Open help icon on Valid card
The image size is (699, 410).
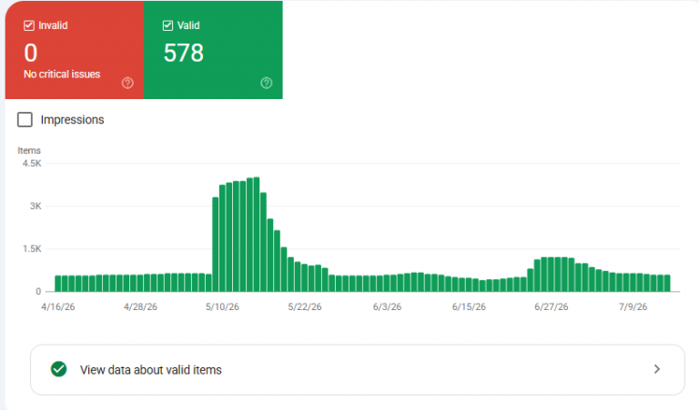(x=266, y=83)
